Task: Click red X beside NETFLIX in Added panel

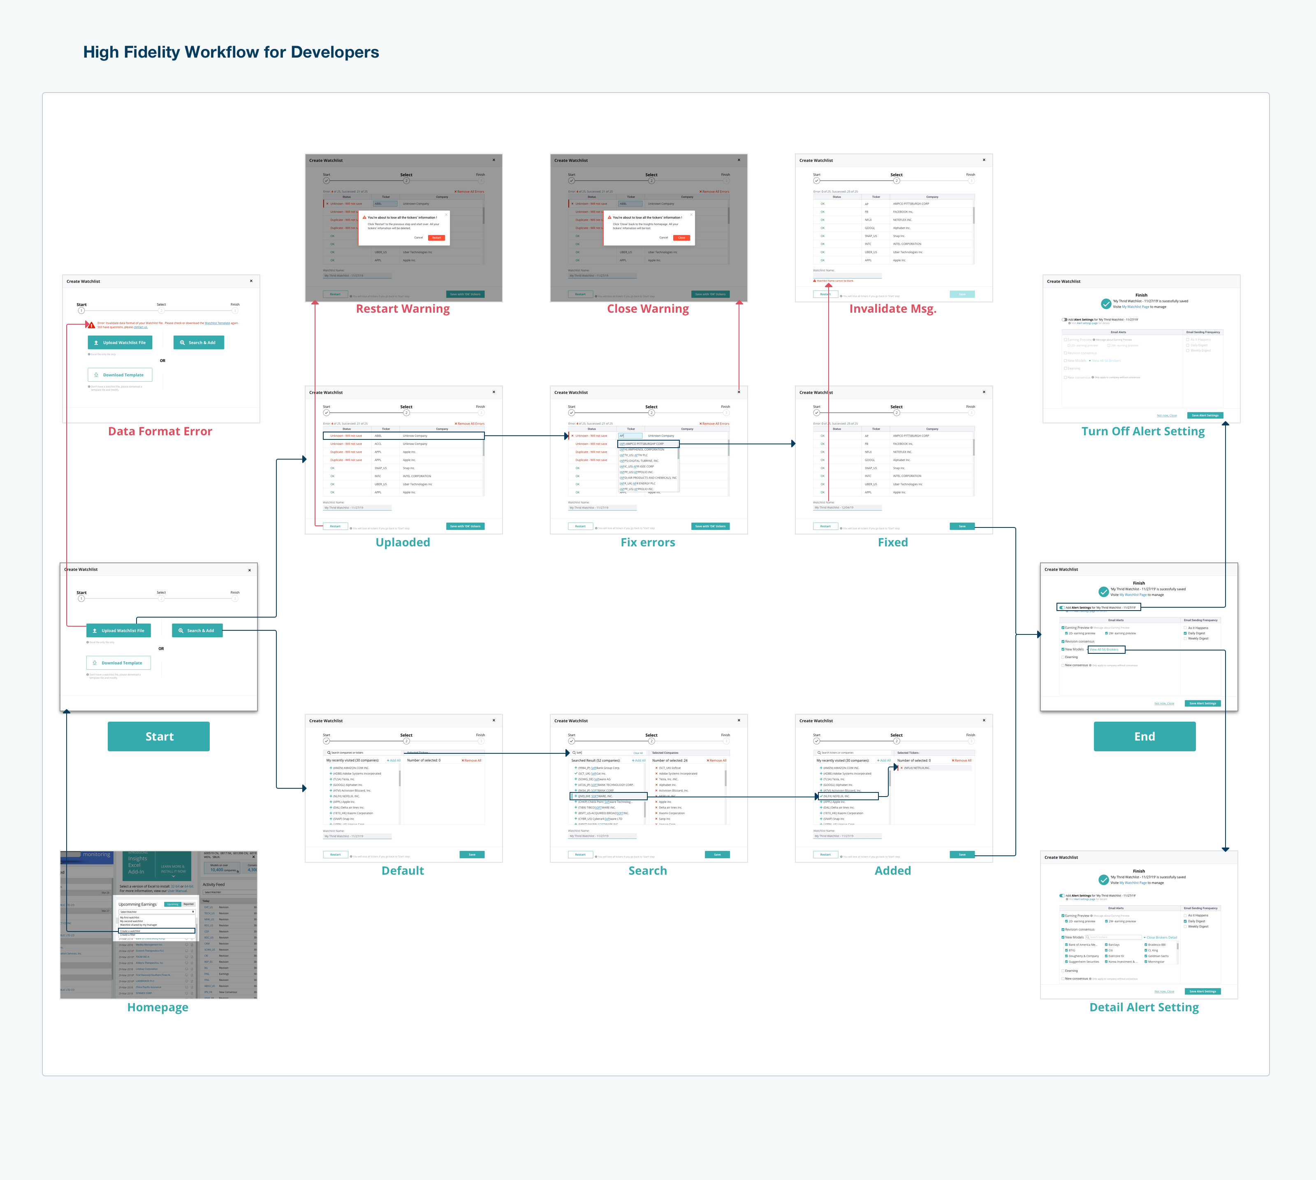Action: [901, 768]
